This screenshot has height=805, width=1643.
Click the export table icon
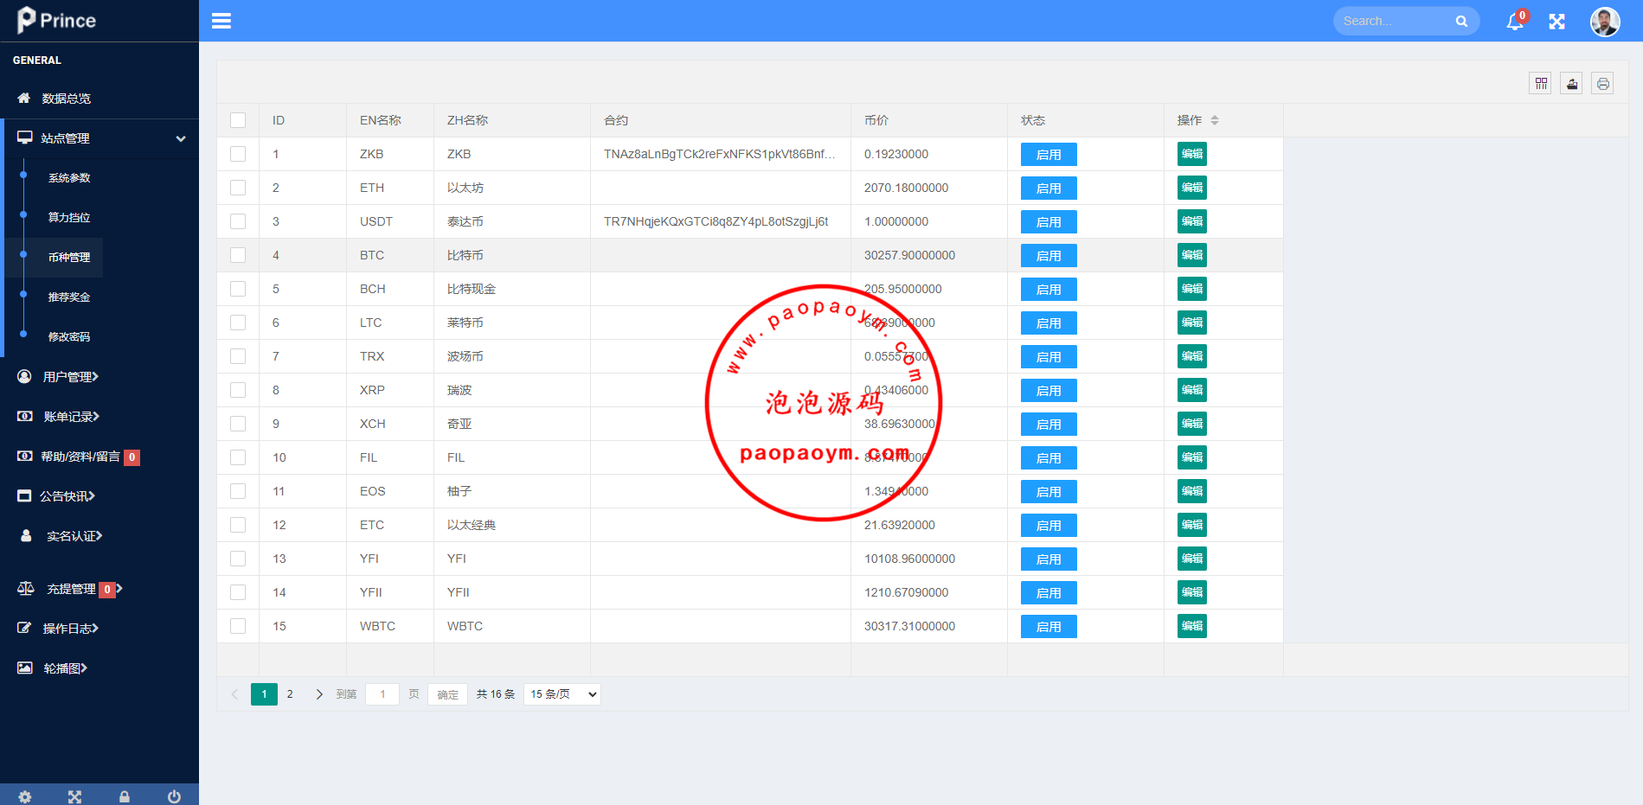(1572, 84)
